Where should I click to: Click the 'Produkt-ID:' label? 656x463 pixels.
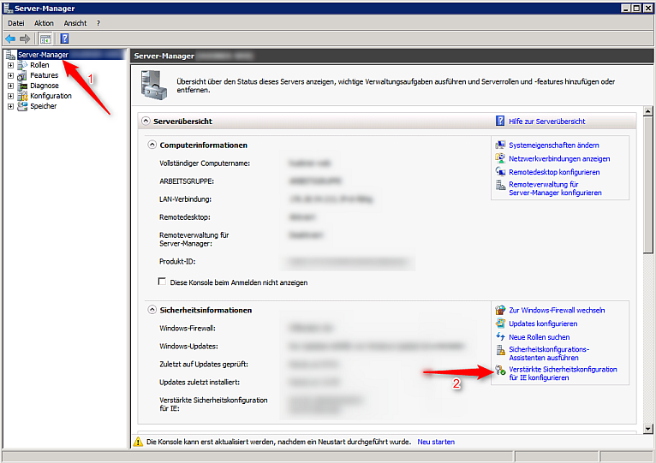coord(177,261)
